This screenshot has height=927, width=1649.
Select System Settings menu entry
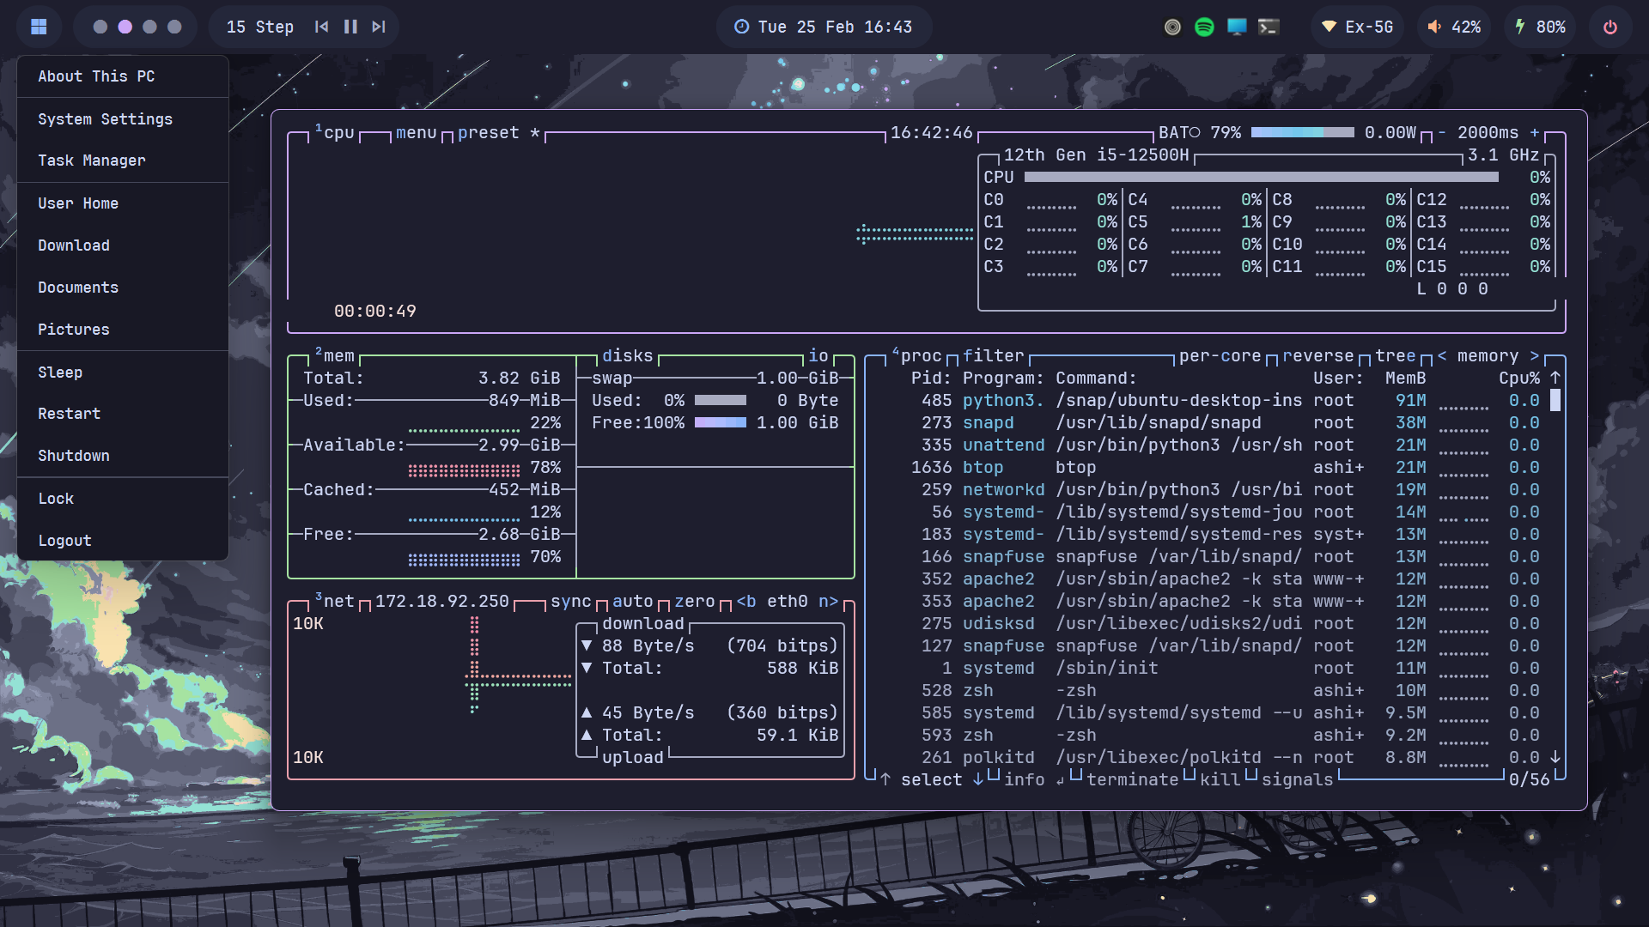point(105,119)
